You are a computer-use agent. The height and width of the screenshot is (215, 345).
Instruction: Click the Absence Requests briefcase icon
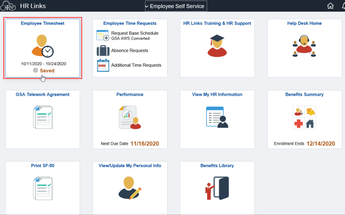(103, 51)
